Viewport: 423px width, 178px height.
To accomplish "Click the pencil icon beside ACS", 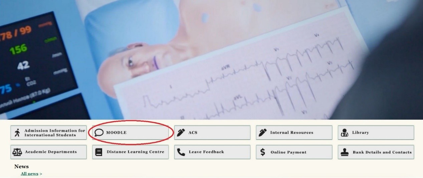I will [181, 132].
